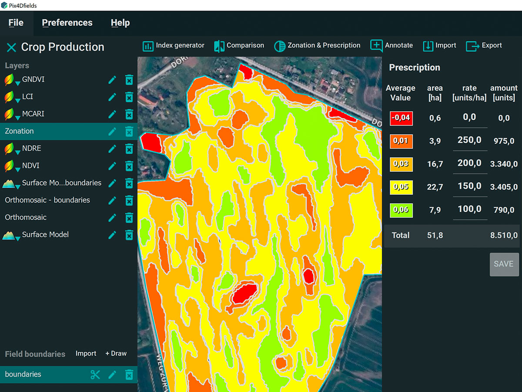Expand the GNDVI layer dropdown arrow
522x392 pixels.
[x=17, y=84]
